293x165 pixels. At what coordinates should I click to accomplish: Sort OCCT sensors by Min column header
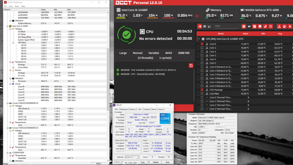coord(263,34)
